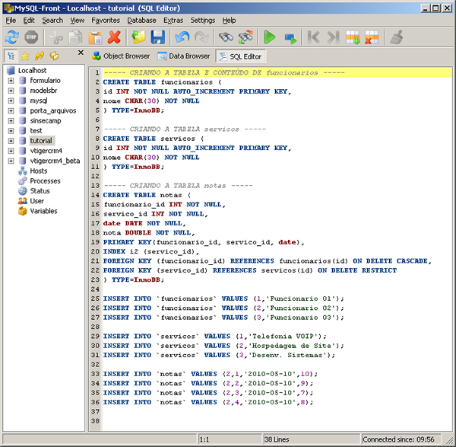Screen dimensions: 456x447
Task: Select the Status tree item
Action: point(40,191)
